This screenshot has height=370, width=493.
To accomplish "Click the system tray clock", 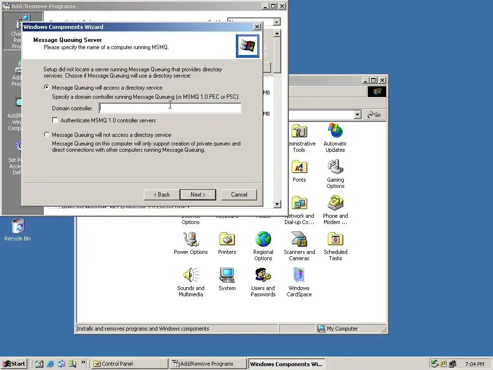I will pos(475,364).
